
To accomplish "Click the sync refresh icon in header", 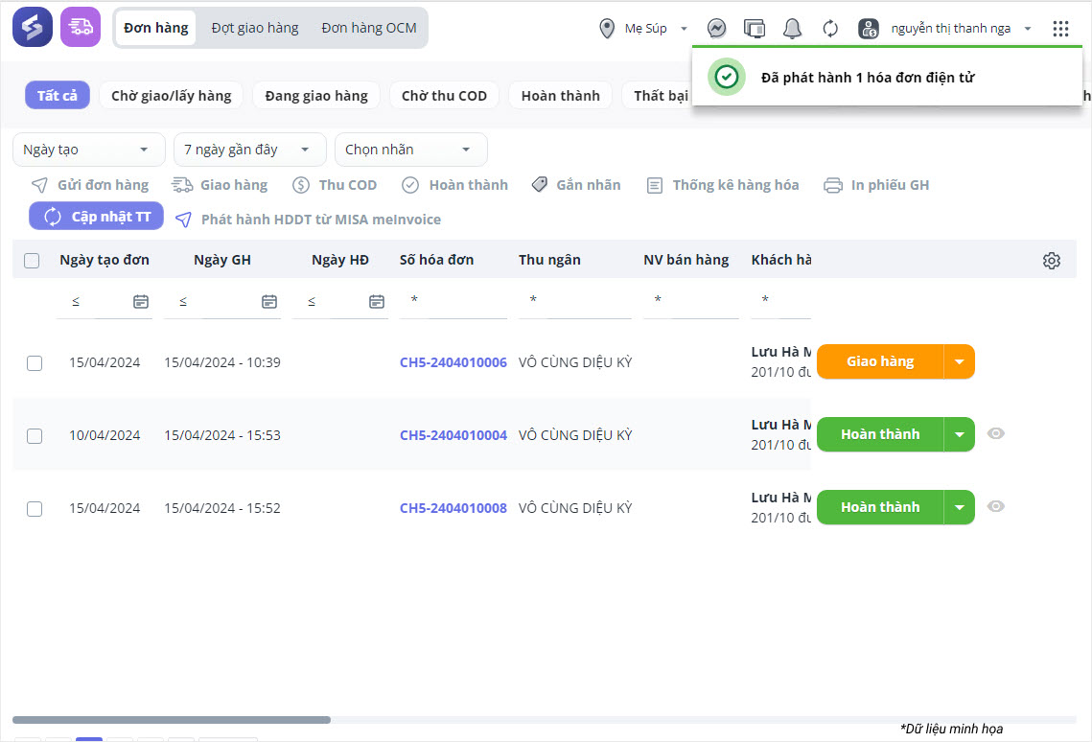I will (x=830, y=29).
